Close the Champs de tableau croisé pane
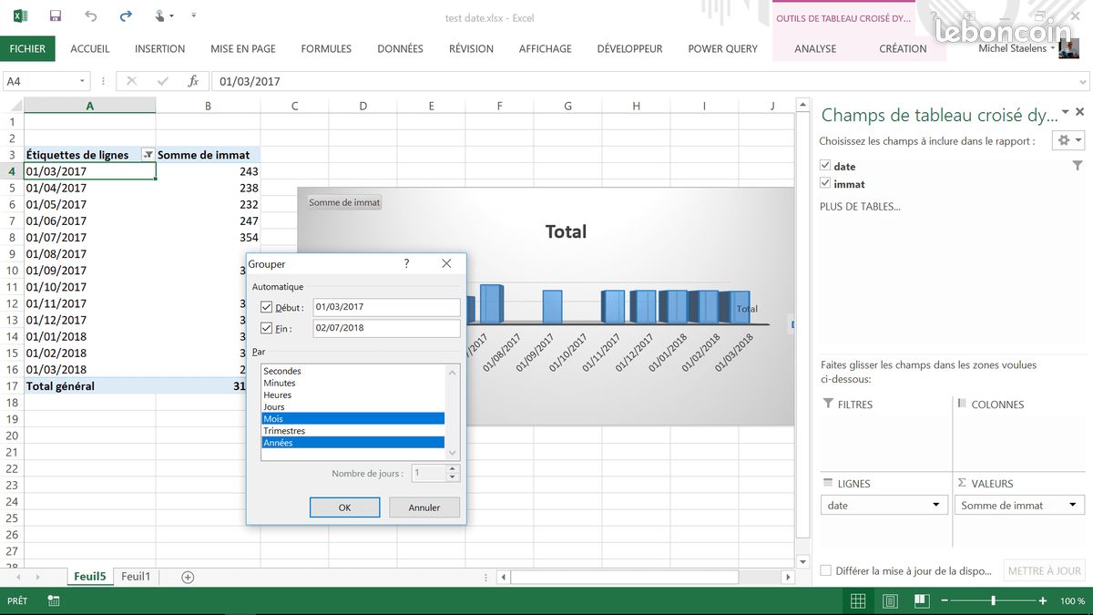The width and height of the screenshot is (1093, 615). point(1080,112)
